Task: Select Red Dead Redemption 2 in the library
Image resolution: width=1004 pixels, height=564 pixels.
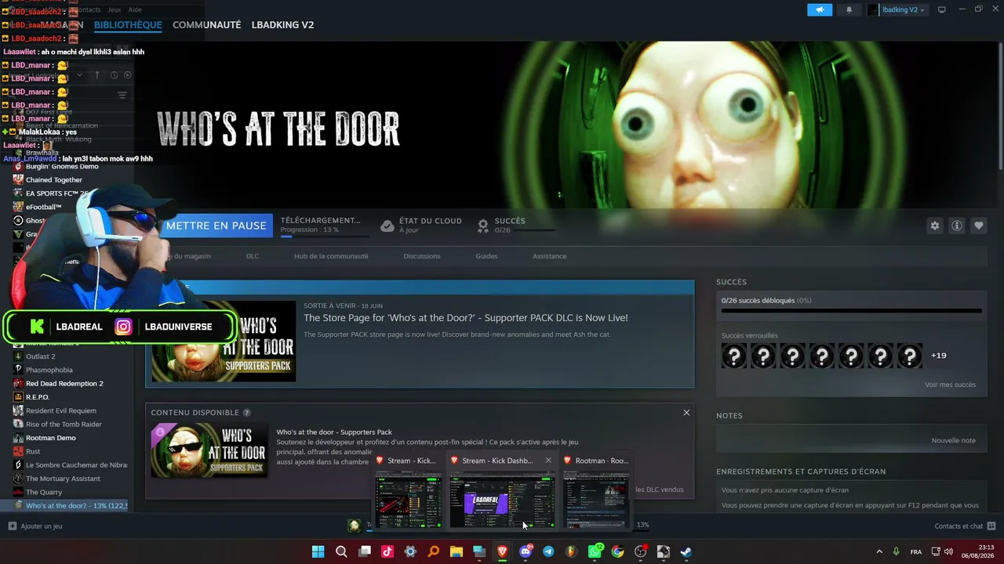Action: (x=64, y=384)
